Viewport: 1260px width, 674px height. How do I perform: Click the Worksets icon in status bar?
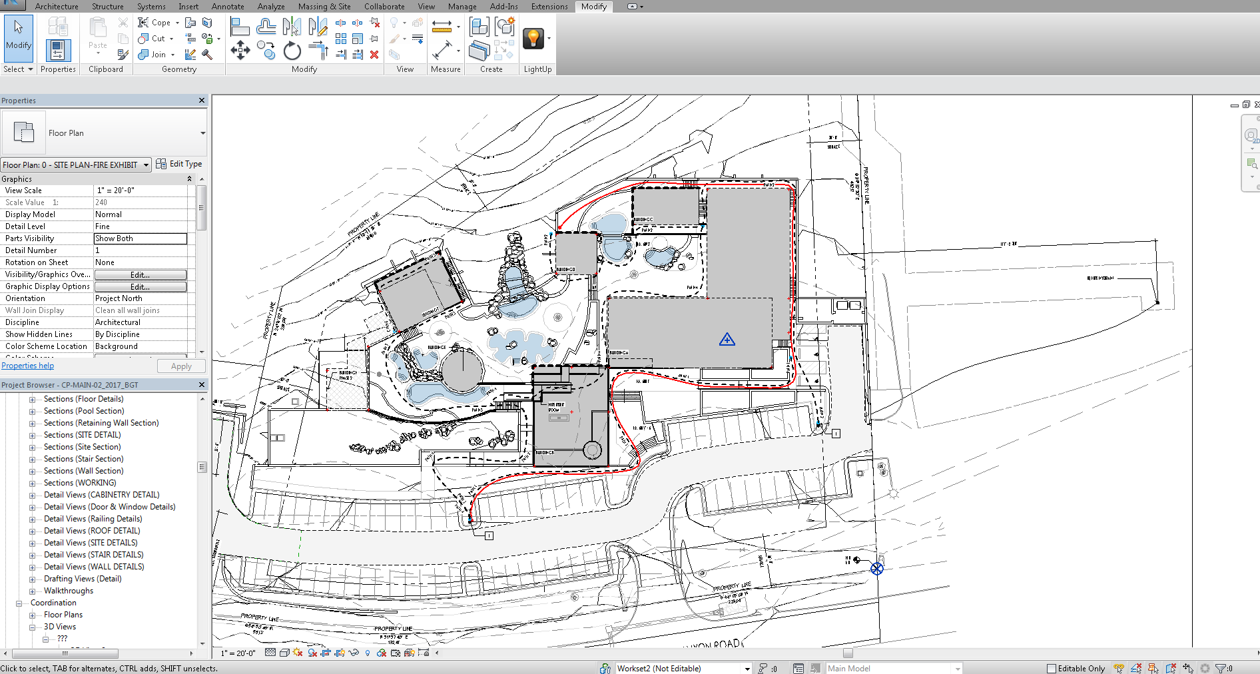(x=605, y=668)
